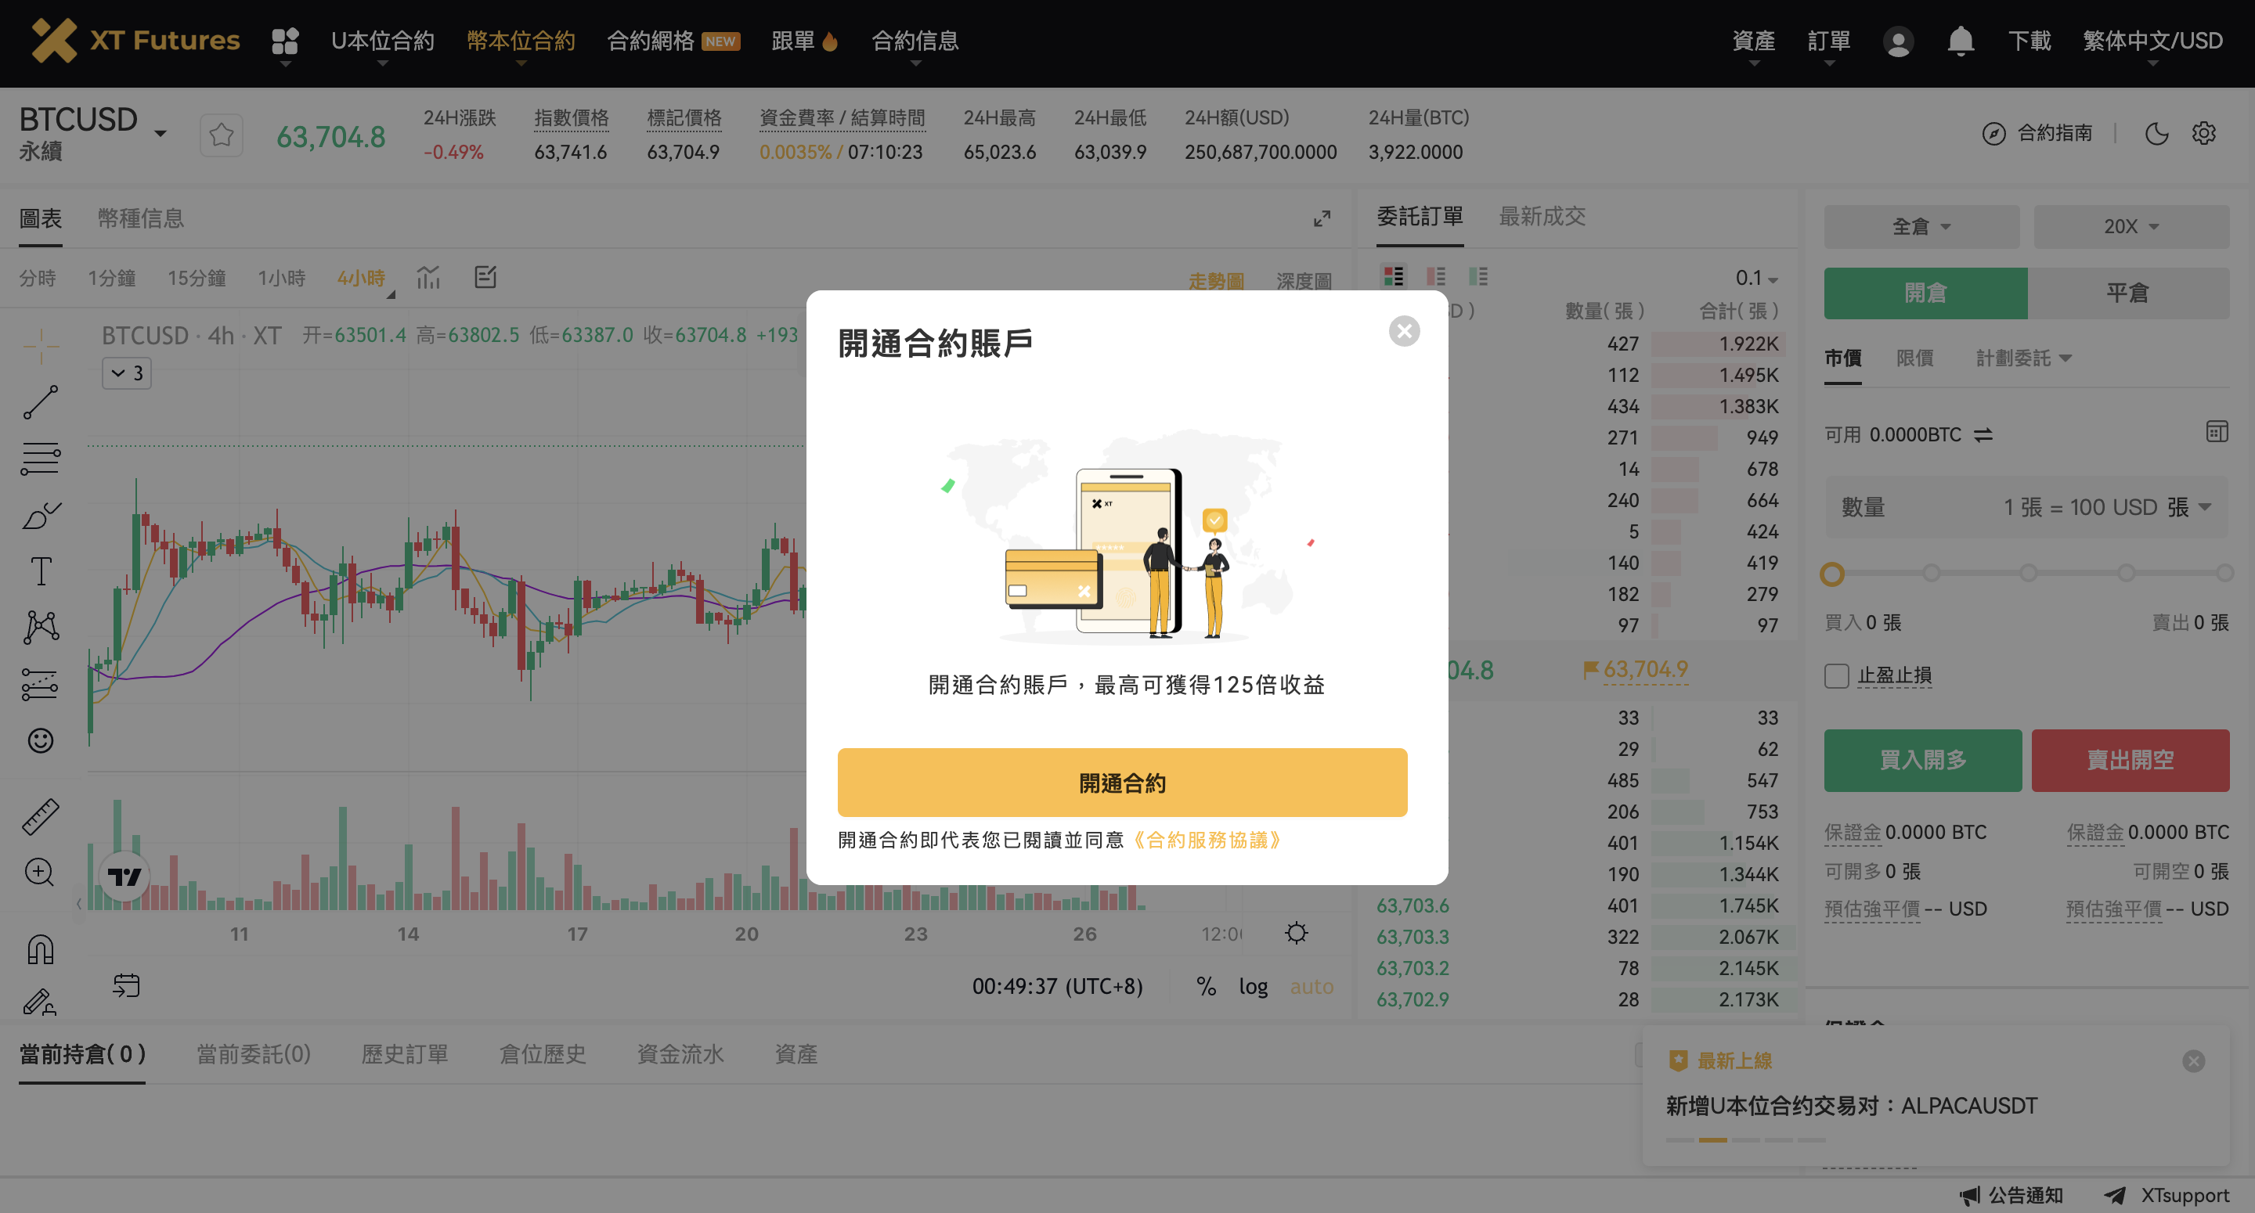2255x1213 pixels.
Task: Enable the take-profit stop-loss checkbox
Action: (x=1837, y=675)
